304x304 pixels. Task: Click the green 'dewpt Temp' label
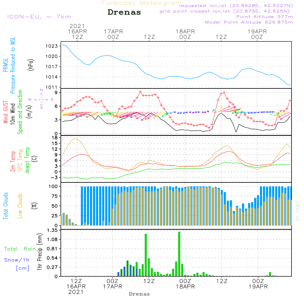[x=27, y=160]
